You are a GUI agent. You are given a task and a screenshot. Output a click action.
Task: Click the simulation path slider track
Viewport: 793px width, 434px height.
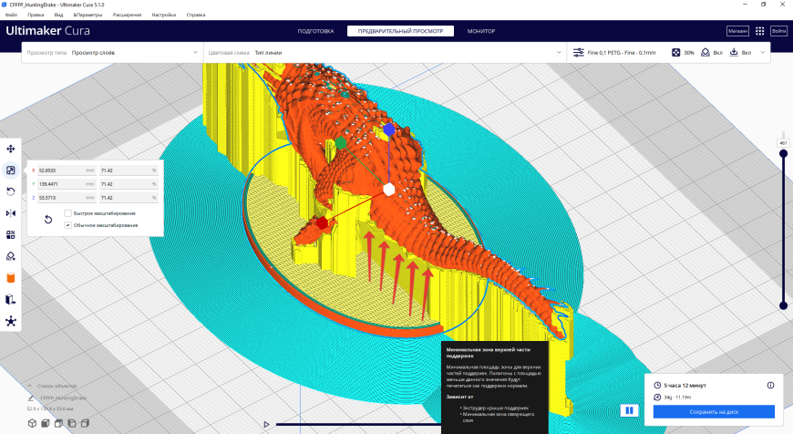[x=358, y=424]
